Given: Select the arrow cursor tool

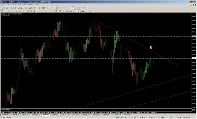Looking at the screenshot, I should tap(3, 11).
